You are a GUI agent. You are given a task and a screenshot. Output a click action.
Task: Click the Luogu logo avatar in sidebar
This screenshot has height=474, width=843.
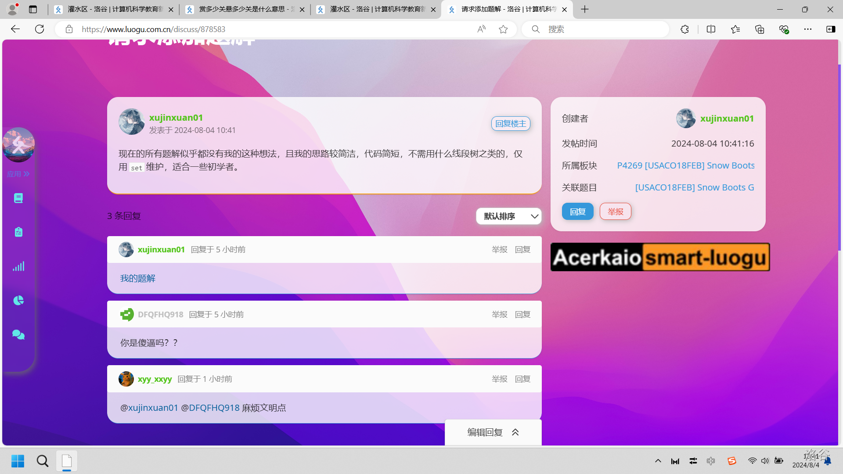point(18,145)
